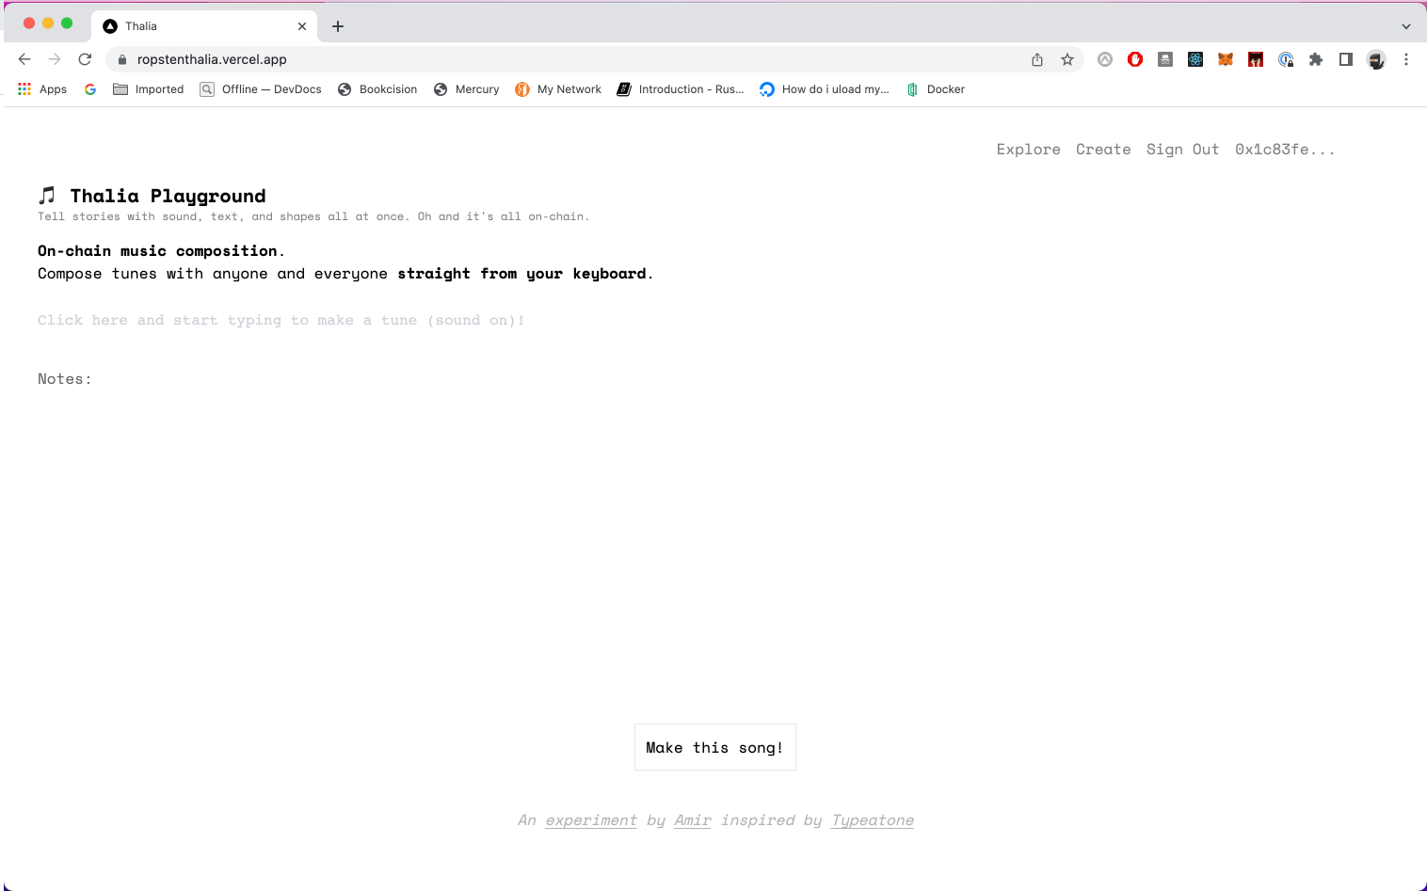The image size is (1427, 891).
Task: Click the Thalia Playground heading
Action: point(168,196)
